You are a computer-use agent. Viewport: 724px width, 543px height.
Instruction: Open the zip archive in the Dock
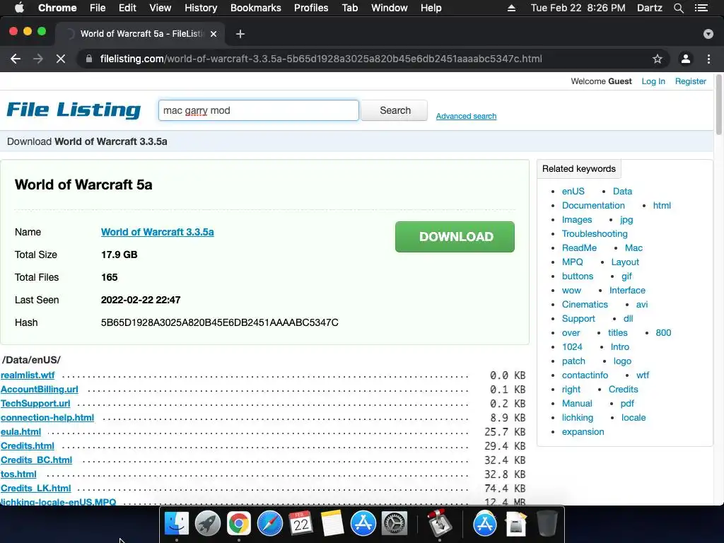tap(515, 524)
